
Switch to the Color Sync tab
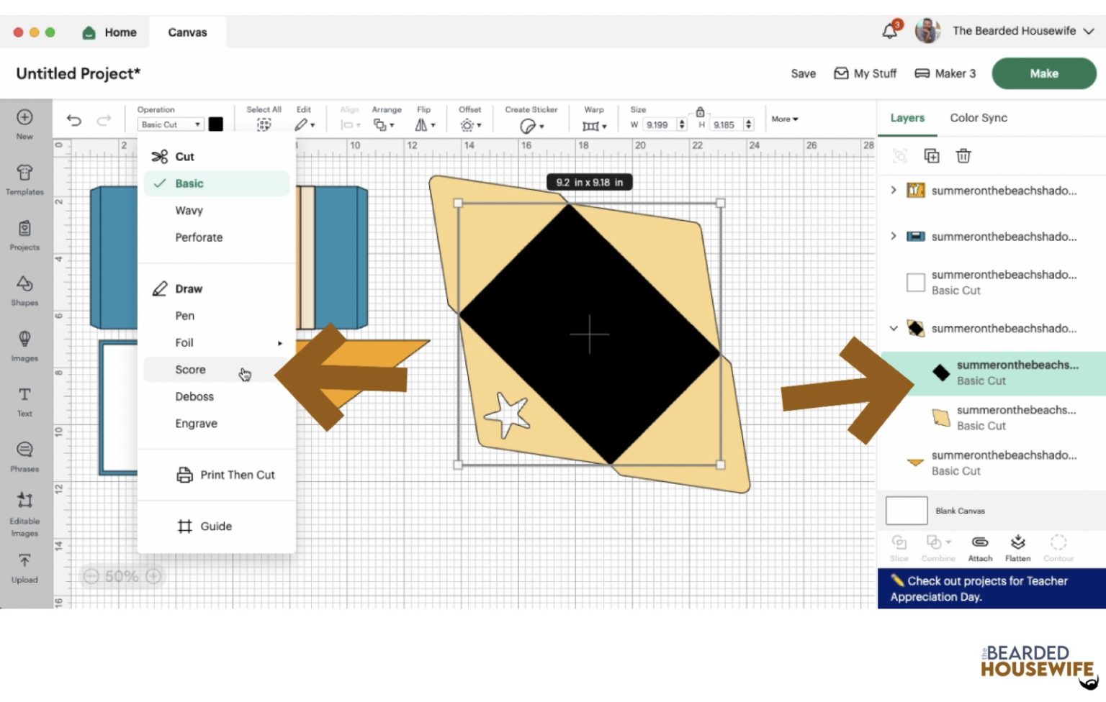pos(978,118)
